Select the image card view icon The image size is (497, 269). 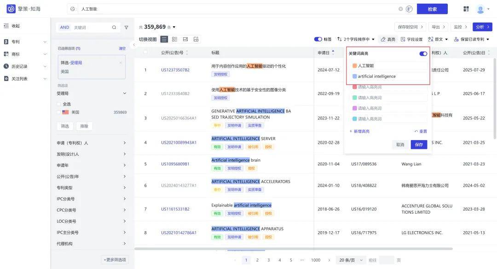pos(196,39)
